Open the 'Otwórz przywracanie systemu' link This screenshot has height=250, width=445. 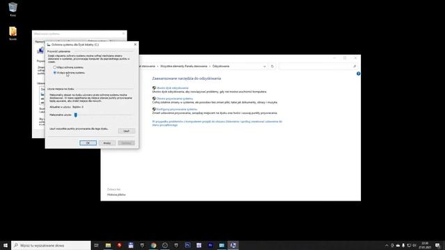point(175,99)
